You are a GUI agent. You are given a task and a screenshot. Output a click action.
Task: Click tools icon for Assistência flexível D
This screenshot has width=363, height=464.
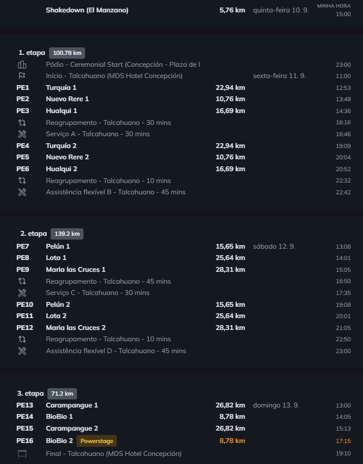point(22,351)
